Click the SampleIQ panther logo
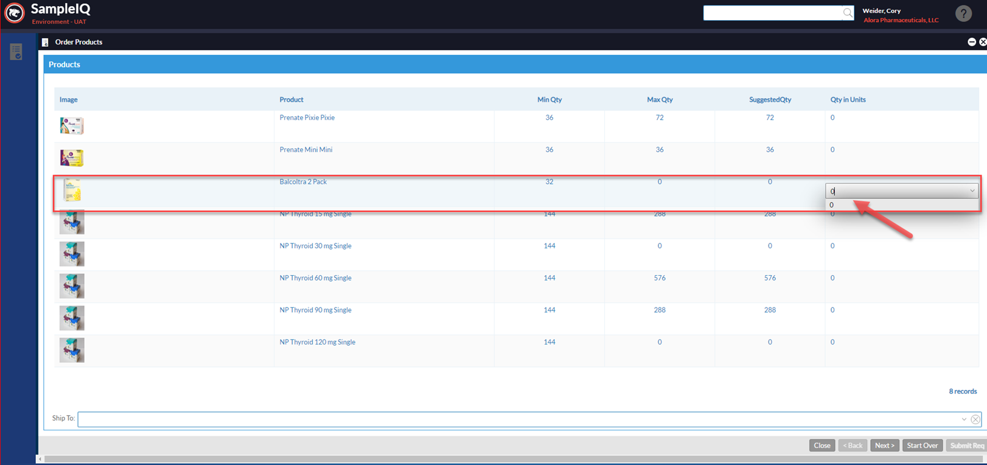This screenshot has height=465, width=987. pyautogui.click(x=15, y=13)
